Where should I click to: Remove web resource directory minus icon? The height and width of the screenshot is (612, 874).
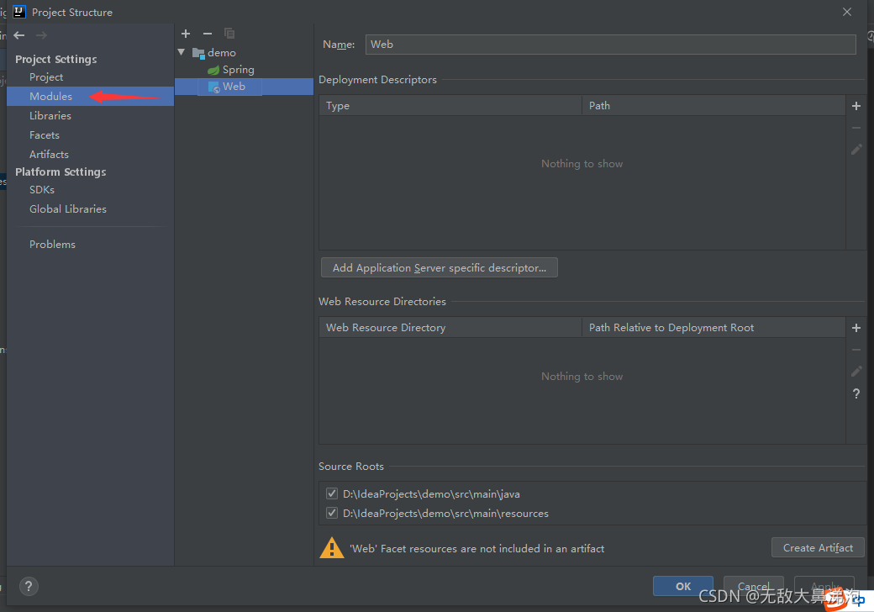click(x=856, y=350)
